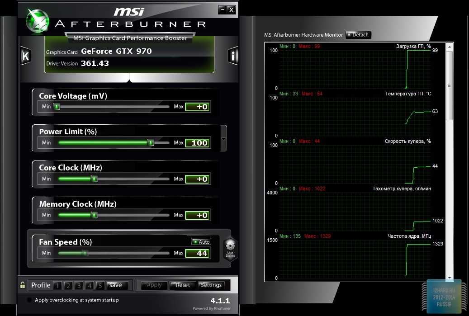The height and width of the screenshot is (316, 469).
Task: Select profile slot 5
Action: [100, 285]
